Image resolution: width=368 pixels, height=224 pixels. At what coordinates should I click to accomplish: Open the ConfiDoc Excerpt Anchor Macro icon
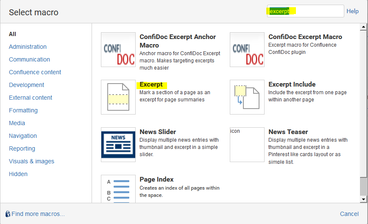118,50
